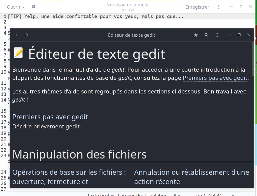Bookmark this help page with star icon
Screen dimensions: 257x196
(x=196, y=35)
